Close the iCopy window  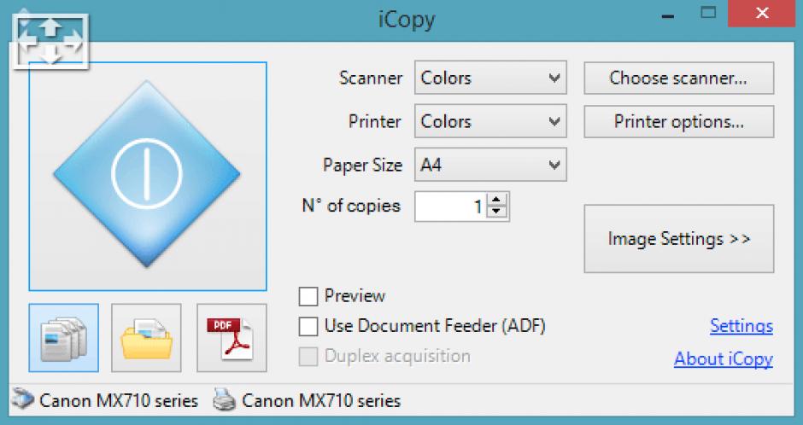(761, 14)
